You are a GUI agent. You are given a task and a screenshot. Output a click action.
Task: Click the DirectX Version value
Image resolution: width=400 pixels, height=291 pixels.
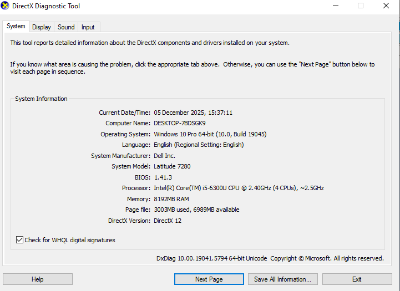(x=168, y=221)
